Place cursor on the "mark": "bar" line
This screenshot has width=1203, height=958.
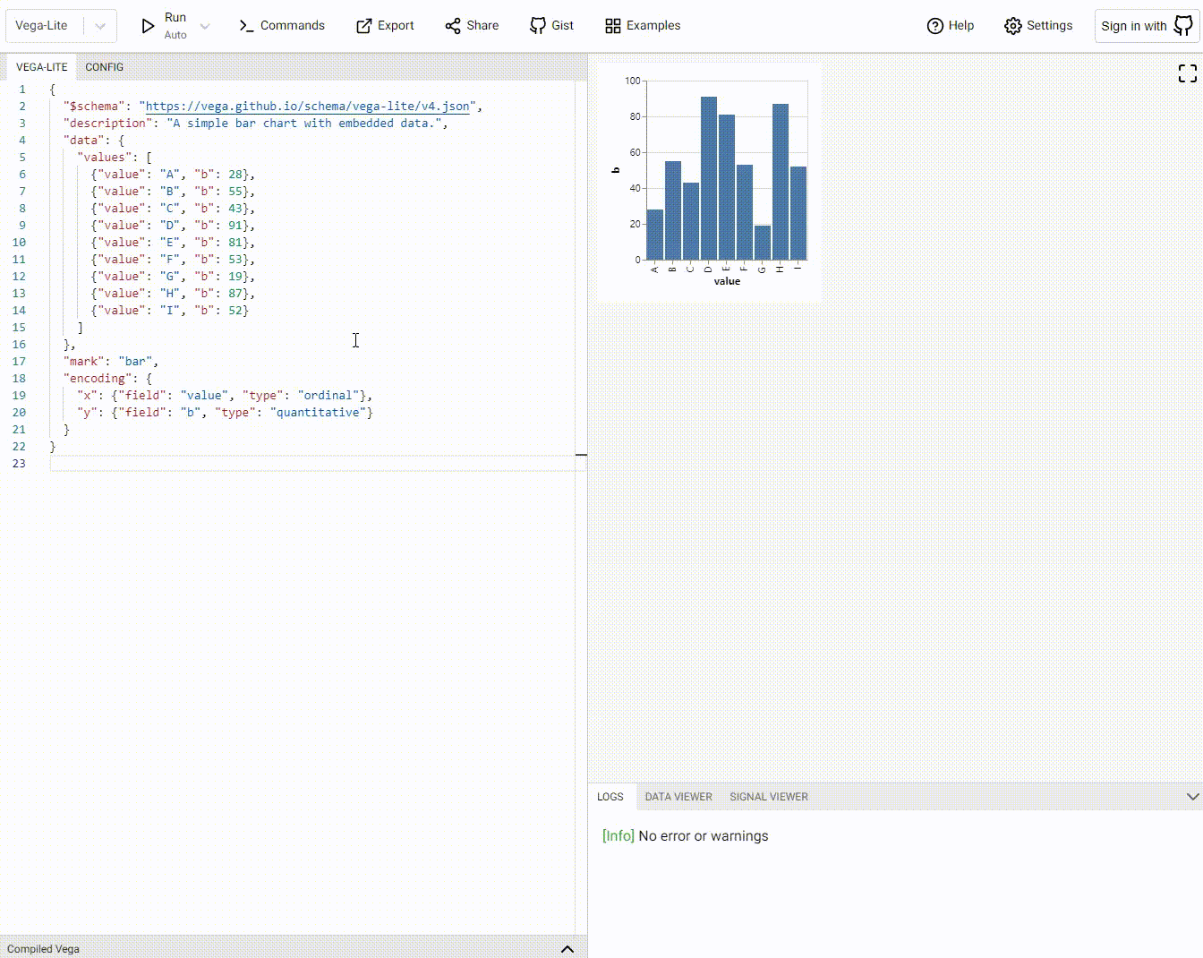pos(111,362)
